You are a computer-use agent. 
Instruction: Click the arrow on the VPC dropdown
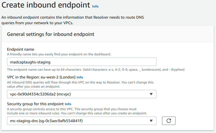click(x=151, y=94)
